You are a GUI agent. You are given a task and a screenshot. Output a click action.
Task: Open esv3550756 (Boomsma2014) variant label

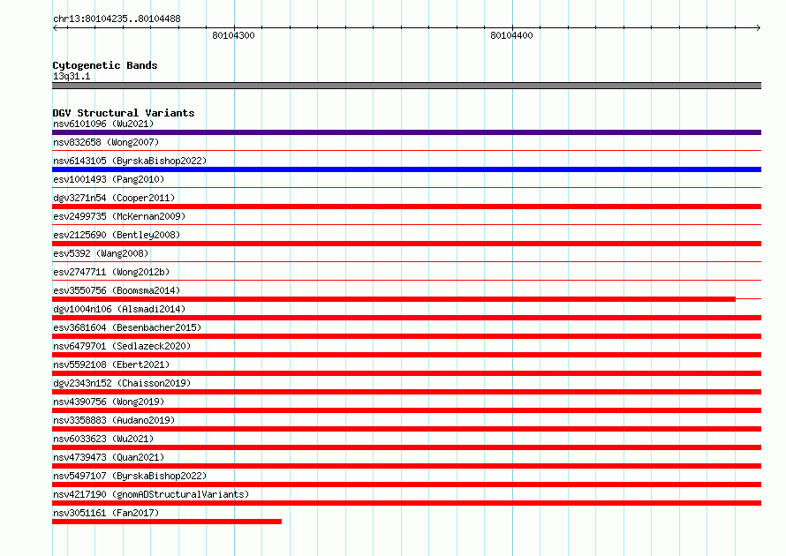click(117, 290)
